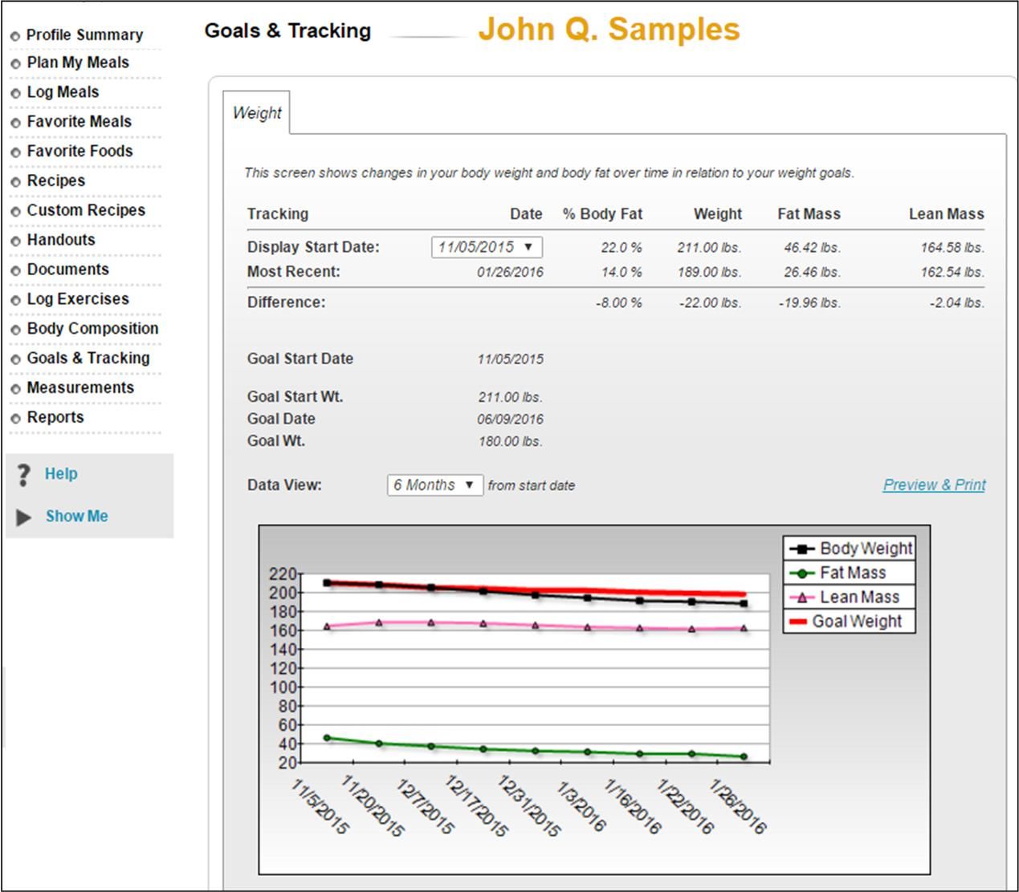Select Custom Recipes in the sidebar

(x=86, y=211)
